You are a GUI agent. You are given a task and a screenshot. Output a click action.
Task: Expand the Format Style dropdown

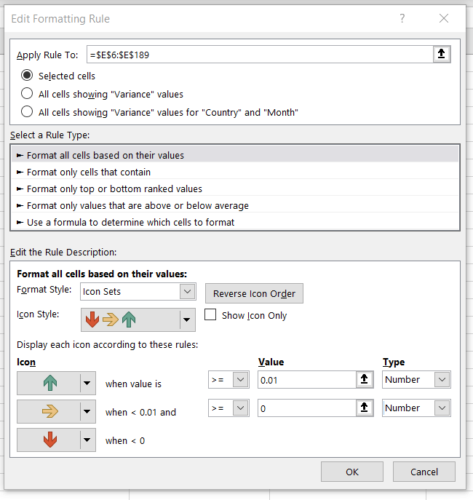(x=187, y=292)
